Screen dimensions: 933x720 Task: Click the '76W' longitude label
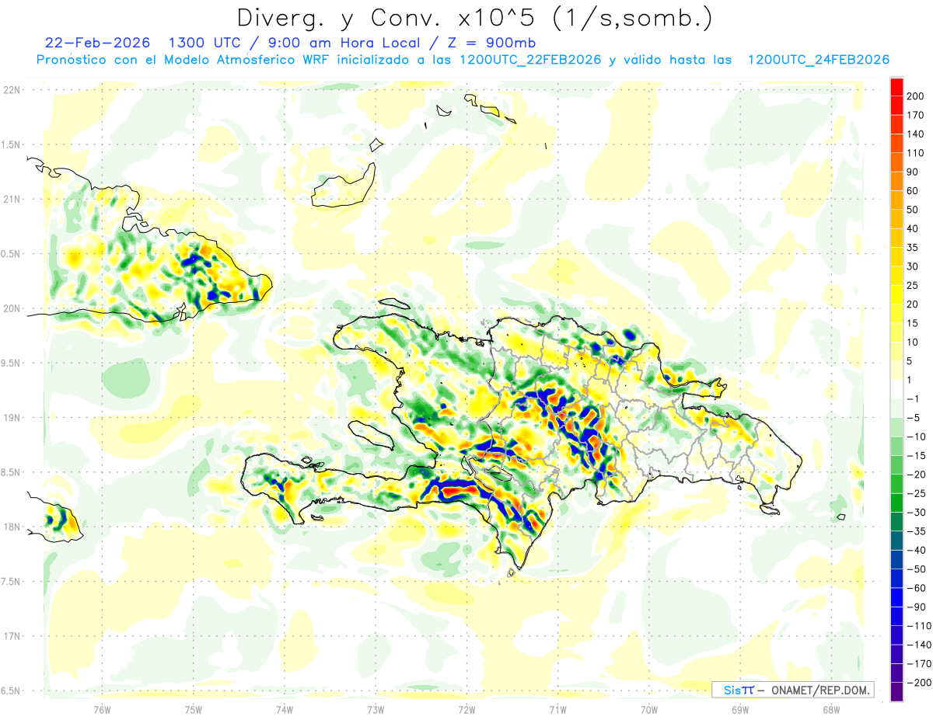pos(102,708)
